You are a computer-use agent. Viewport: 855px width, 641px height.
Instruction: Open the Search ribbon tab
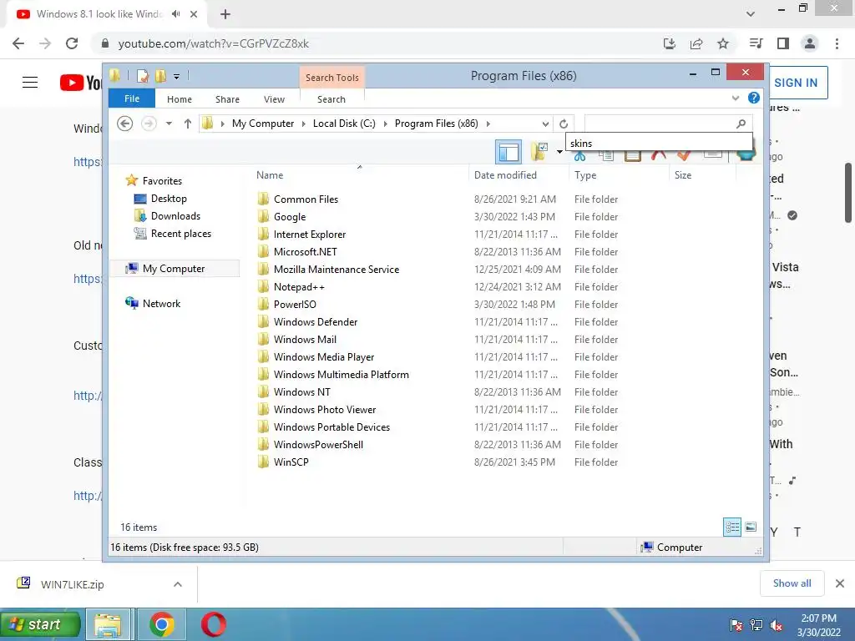click(331, 99)
